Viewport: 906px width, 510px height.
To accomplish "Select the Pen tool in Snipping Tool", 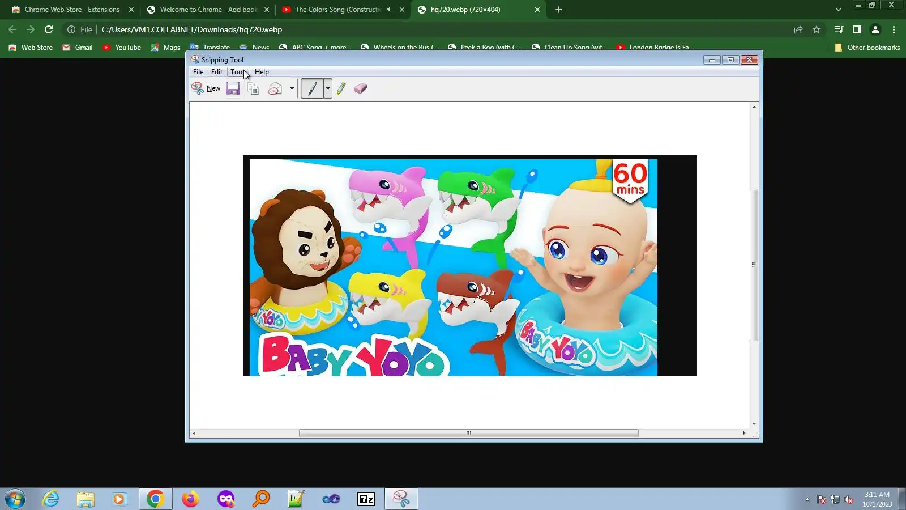I will 312,88.
